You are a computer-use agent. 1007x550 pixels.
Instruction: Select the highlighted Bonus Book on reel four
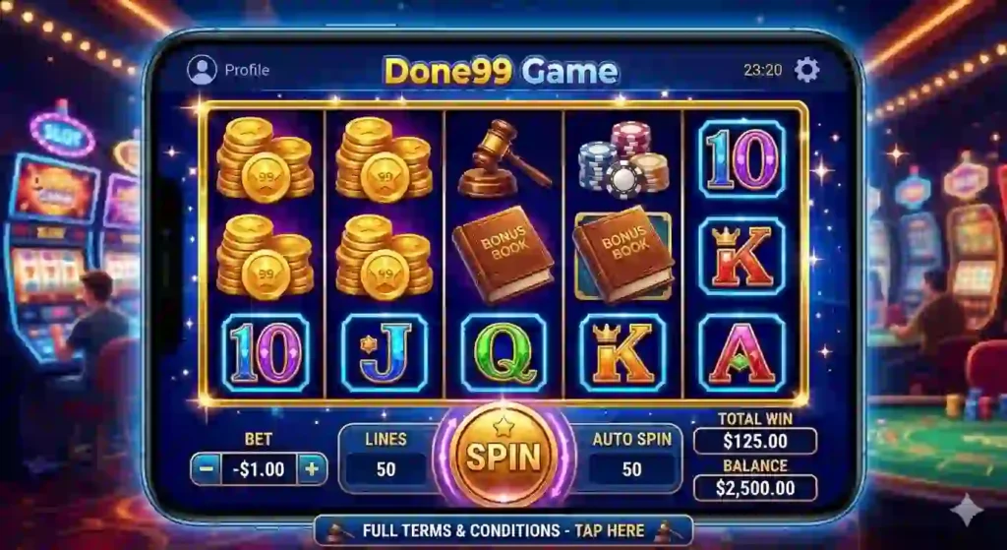click(622, 255)
